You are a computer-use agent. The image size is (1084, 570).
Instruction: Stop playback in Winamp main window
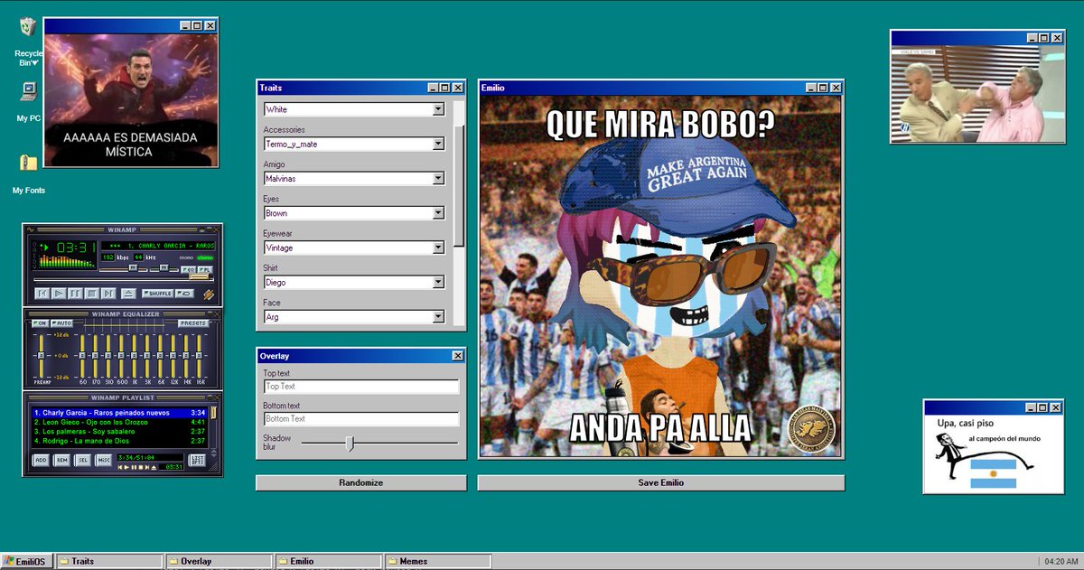(x=92, y=294)
